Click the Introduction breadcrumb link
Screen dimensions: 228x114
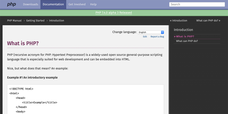coord(56,21)
